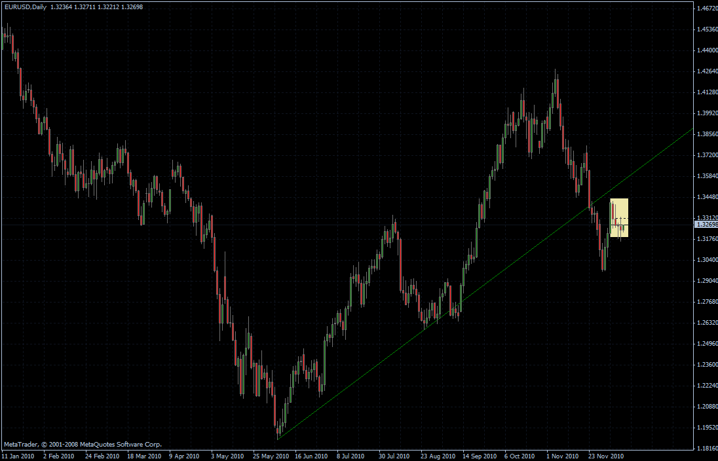Click the EURUSD,Daily chart title text
The image size is (718, 461).
25,7
